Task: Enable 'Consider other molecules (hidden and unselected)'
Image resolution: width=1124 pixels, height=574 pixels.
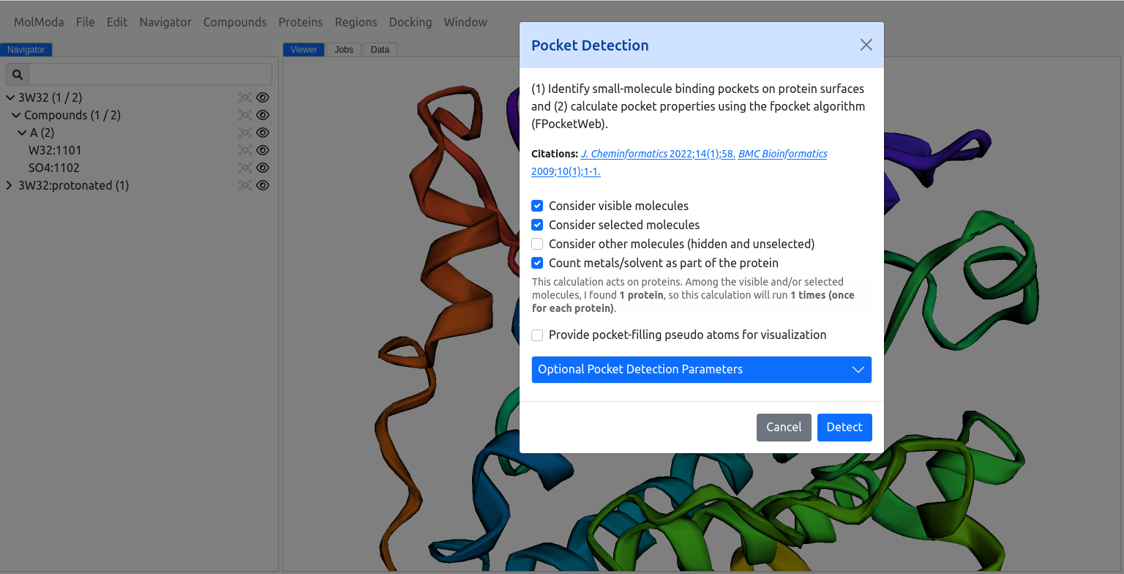Action: pos(537,244)
